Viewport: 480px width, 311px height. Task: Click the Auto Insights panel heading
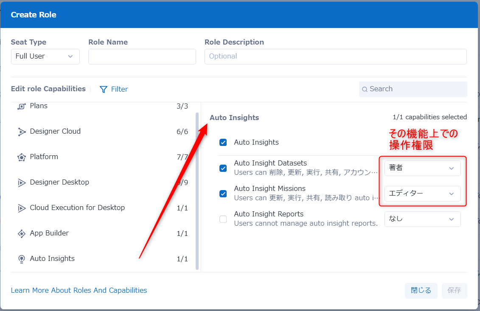click(234, 118)
